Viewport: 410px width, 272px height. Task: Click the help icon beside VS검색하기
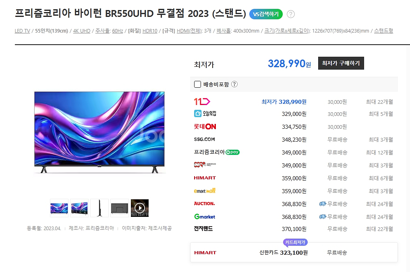click(x=290, y=14)
